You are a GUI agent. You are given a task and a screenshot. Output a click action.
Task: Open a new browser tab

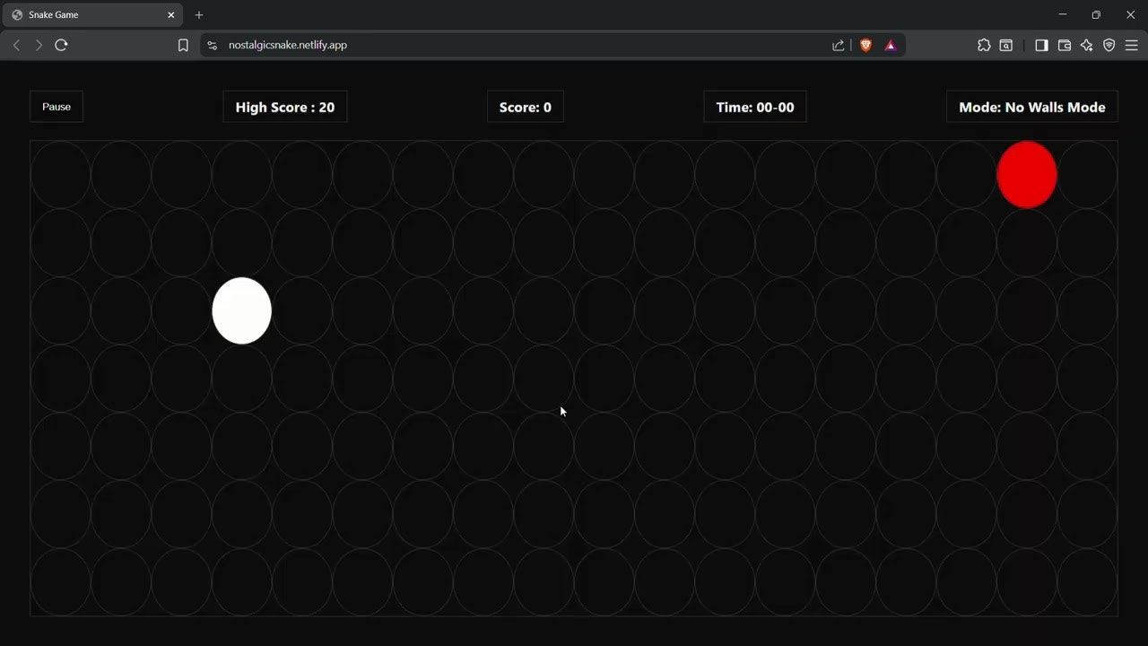[199, 15]
